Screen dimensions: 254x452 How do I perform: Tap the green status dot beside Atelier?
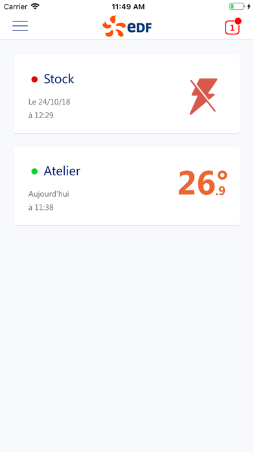34,171
